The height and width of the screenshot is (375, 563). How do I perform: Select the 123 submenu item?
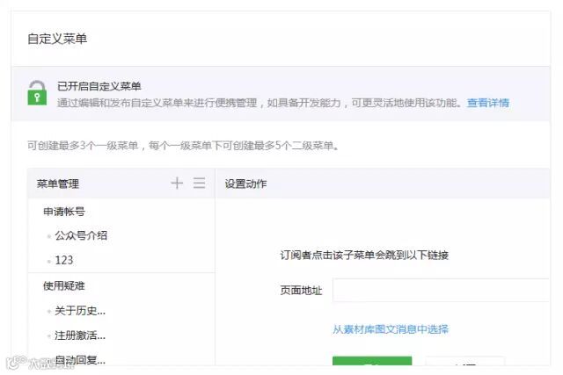click(x=64, y=260)
